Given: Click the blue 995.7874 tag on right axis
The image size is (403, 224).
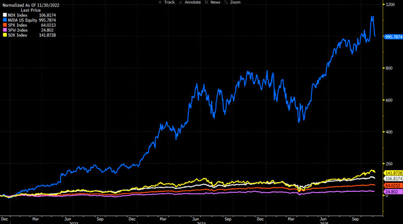Looking at the screenshot, I should coord(392,37).
